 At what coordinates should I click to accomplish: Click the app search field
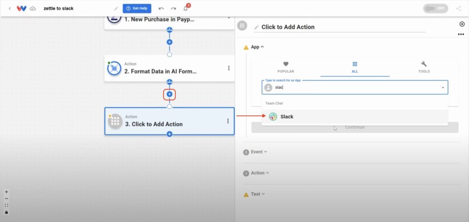point(355,87)
